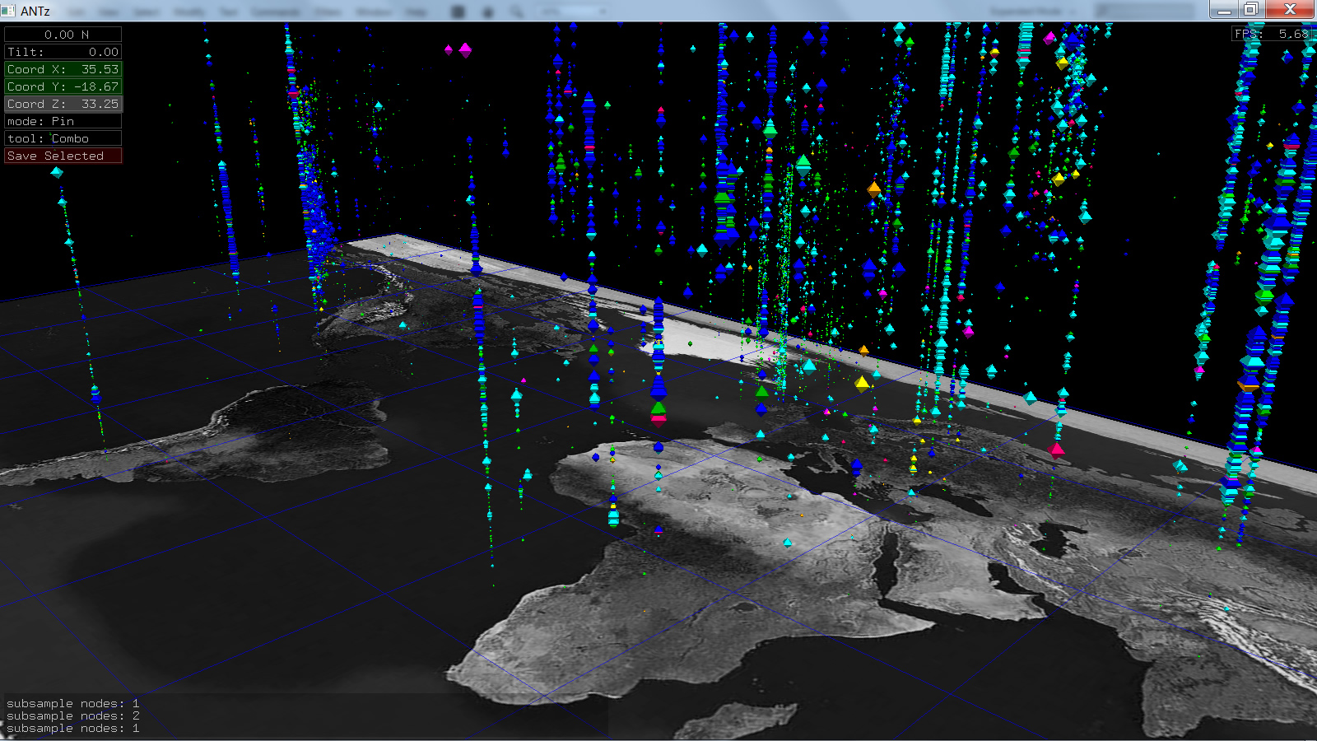Image resolution: width=1317 pixels, height=741 pixels.
Task: Pick the cyan glyph just below Save Selected
Action: [x=57, y=172]
